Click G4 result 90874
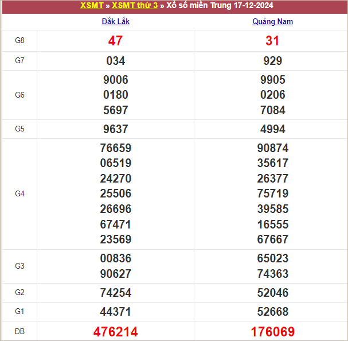Image resolution: width=348 pixels, height=341 pixels. click(272, 148)
